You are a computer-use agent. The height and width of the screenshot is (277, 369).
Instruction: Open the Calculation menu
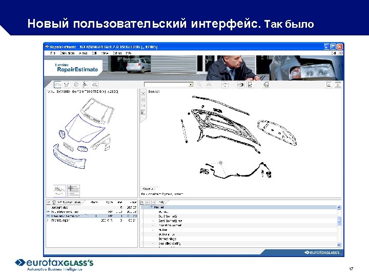click(x=67, y=53)
